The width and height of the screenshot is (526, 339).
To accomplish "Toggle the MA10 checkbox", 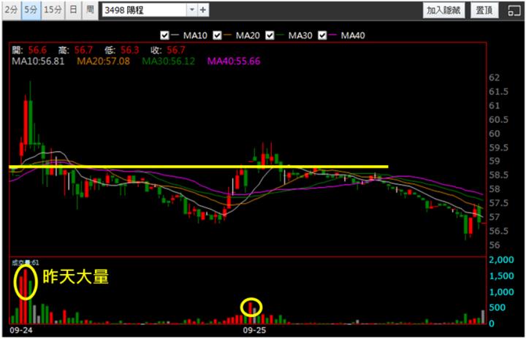I will tap(165, 35).
